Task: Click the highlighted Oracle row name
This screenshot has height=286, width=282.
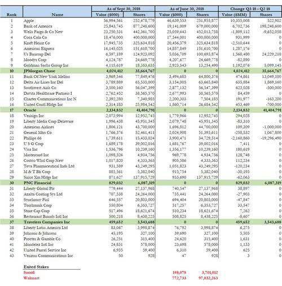Action: (x=30, y=110)
